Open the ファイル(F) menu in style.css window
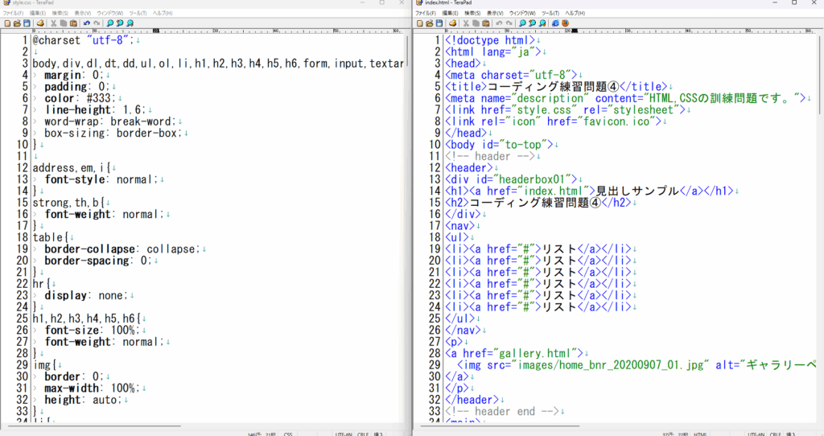Viewport: 824px width, 436px height. (x=12, y=14)
